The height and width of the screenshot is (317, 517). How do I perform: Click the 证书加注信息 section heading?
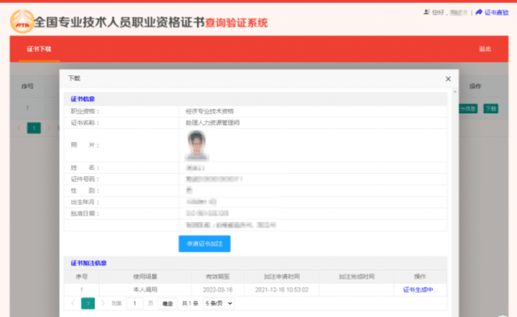(89, 263)
